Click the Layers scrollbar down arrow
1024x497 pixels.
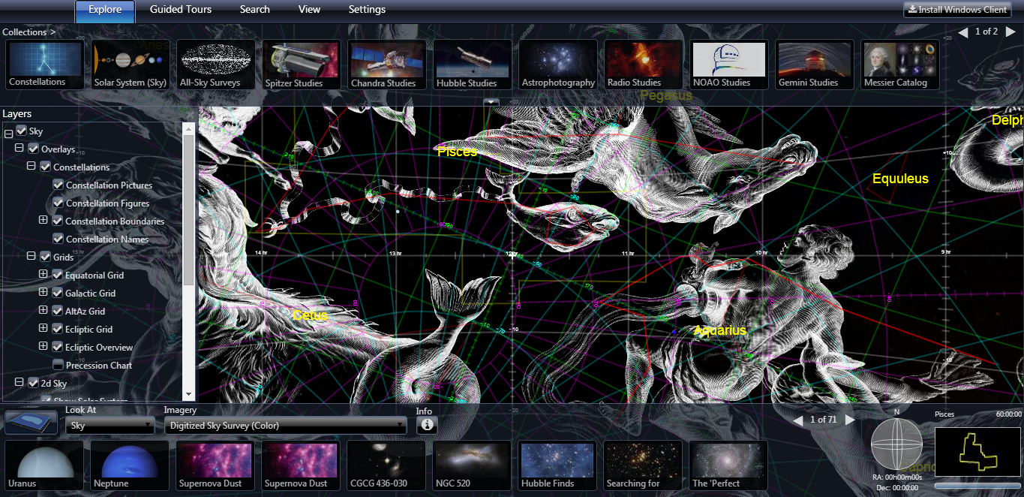[x=188, y=394]
